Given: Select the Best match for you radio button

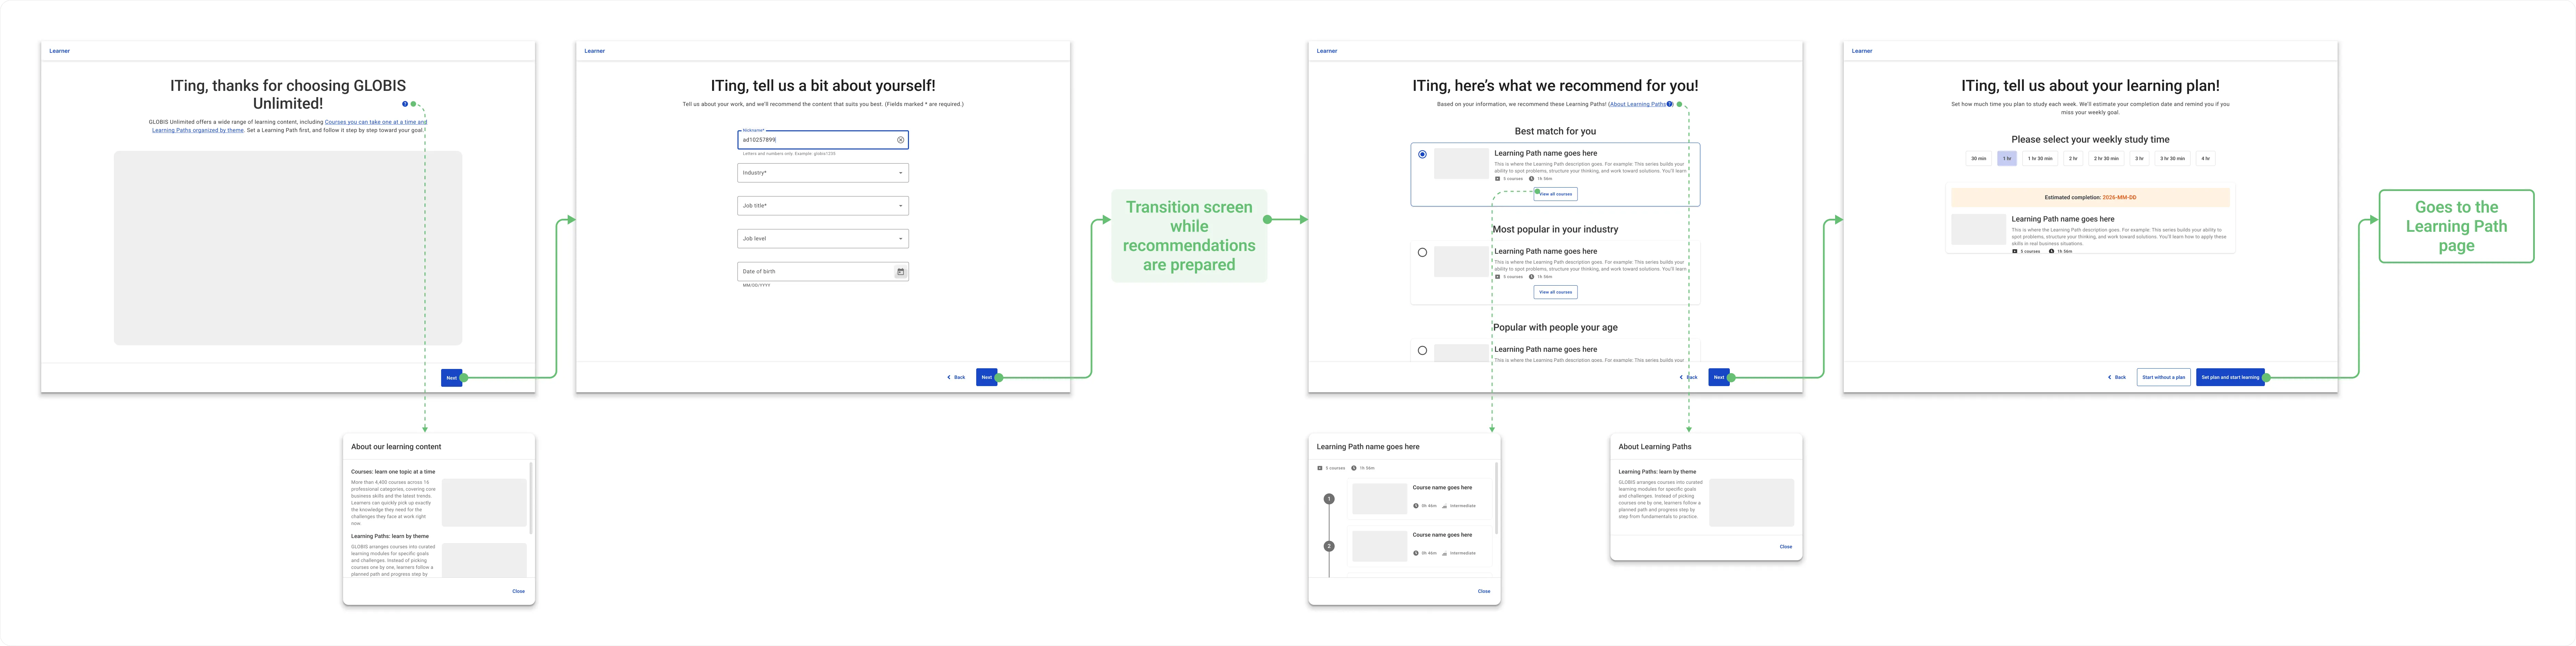Looking at the screenshot, I should 1422,154.
